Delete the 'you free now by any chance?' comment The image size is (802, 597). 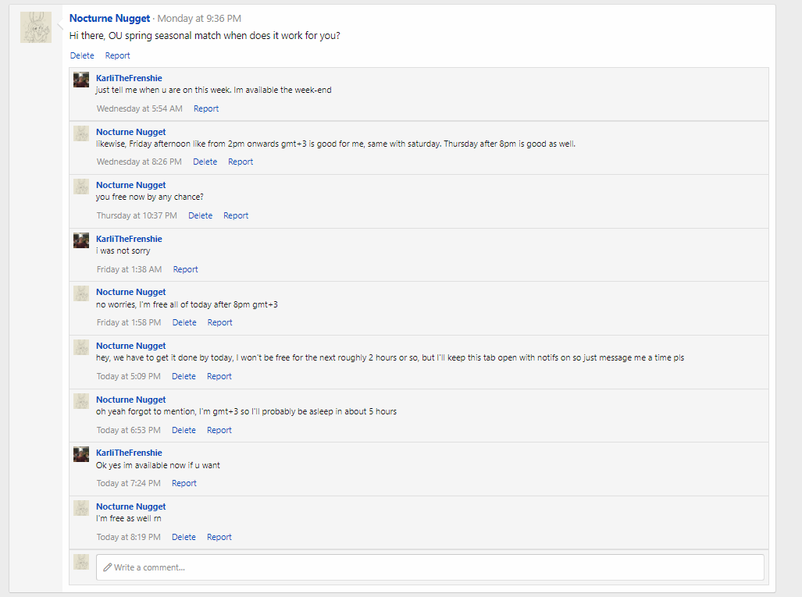click(x=200, y=215)
